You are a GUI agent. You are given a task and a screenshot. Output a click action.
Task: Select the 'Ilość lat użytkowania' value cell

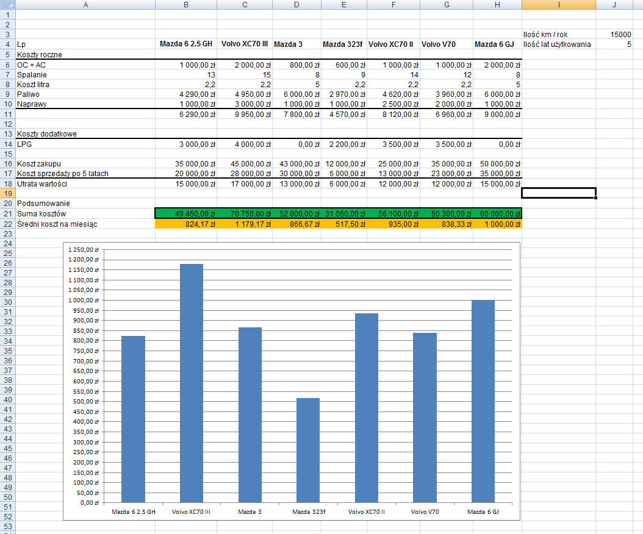coord(615,44)
